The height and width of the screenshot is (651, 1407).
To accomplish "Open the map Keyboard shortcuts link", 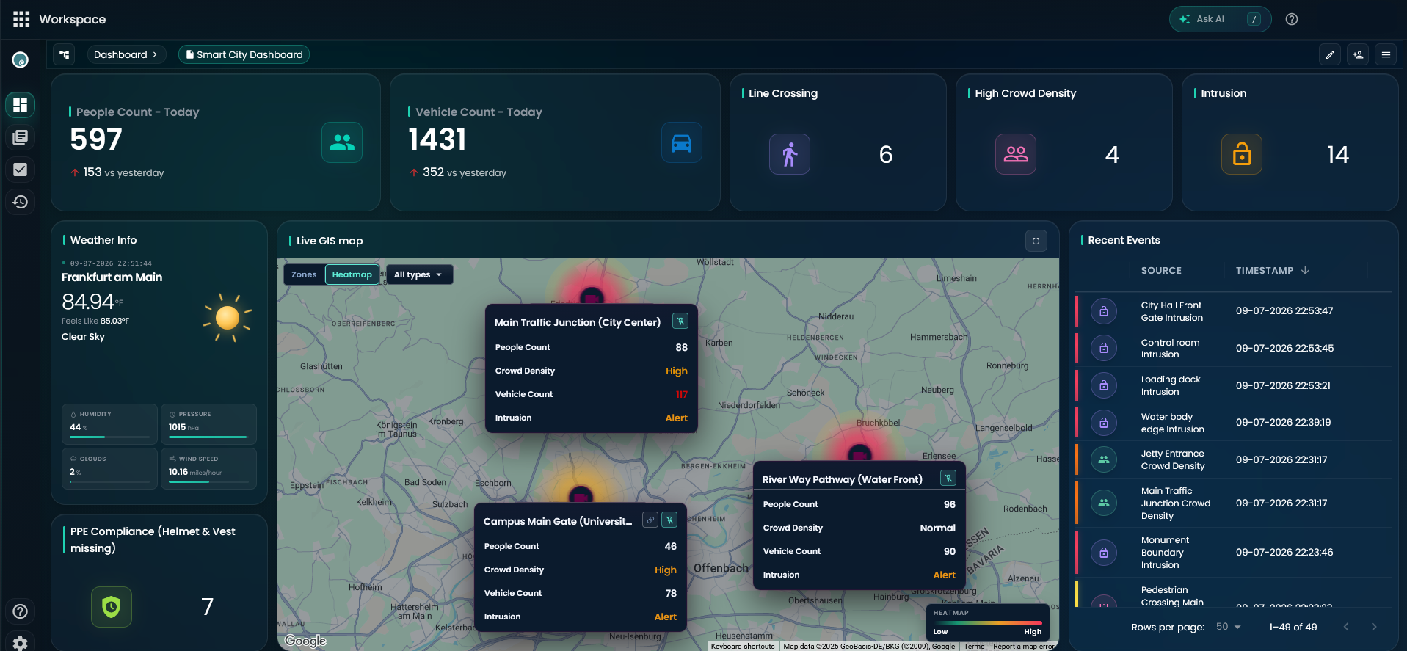I will point(742,647).
